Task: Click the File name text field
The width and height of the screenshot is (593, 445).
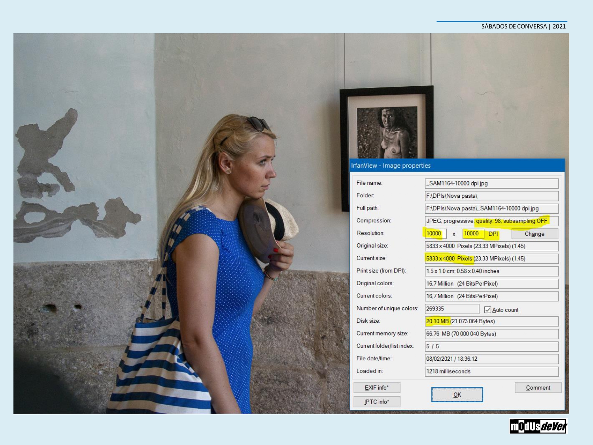Action: (491, 183)
